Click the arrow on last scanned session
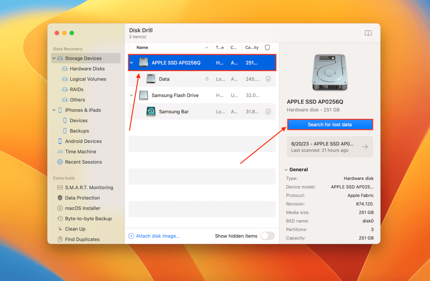The image size is (430, 281). (x=365, y=147)
